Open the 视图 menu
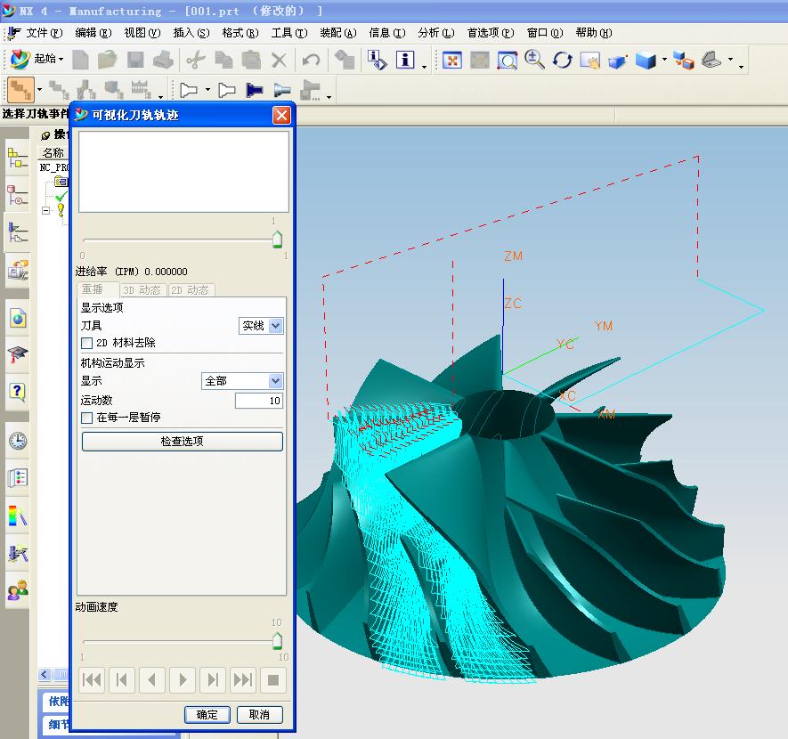The height and width of the screenshot is (739, 788). (x=142, y=33)
